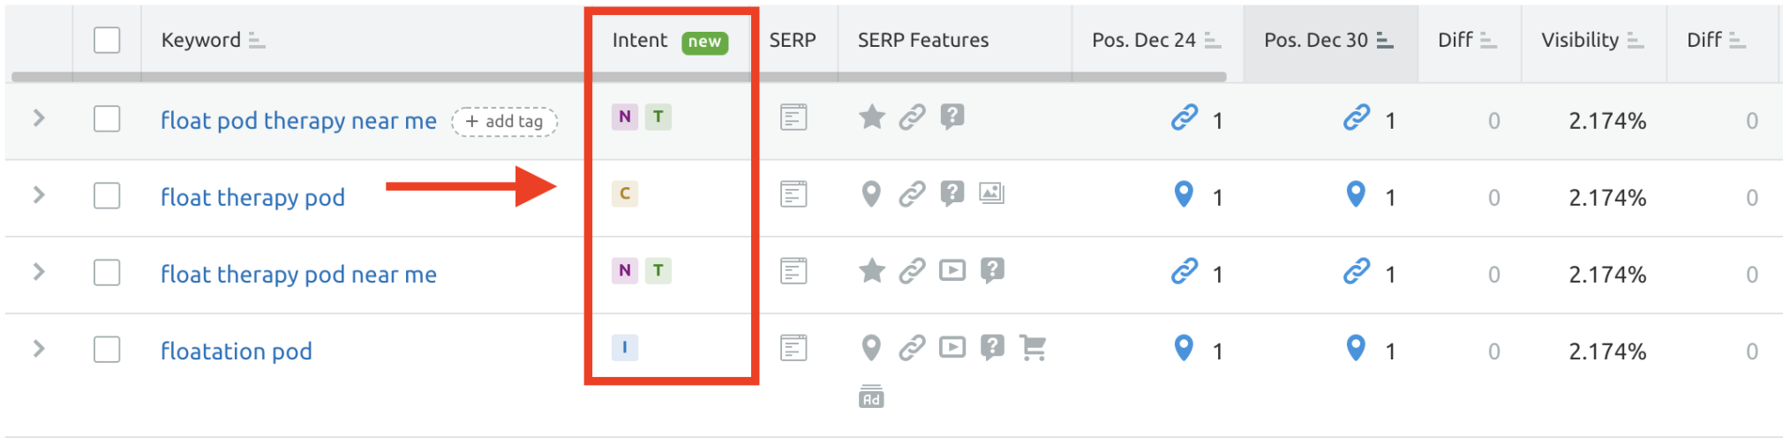Click the informational intent I badge
The image size is (1783, 438).
[625, 347]
